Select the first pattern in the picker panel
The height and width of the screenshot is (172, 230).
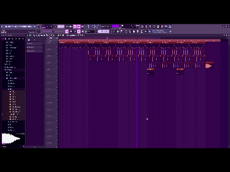click(34, 43)
